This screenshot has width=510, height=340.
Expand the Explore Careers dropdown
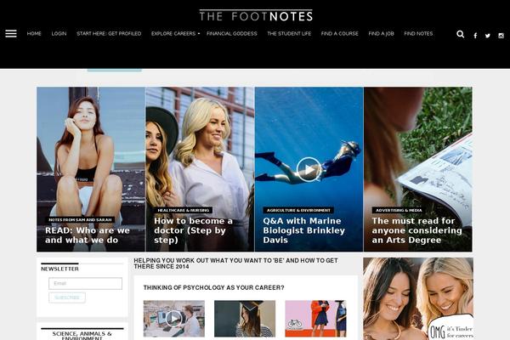pyautogui.click(x=175, y=33)
